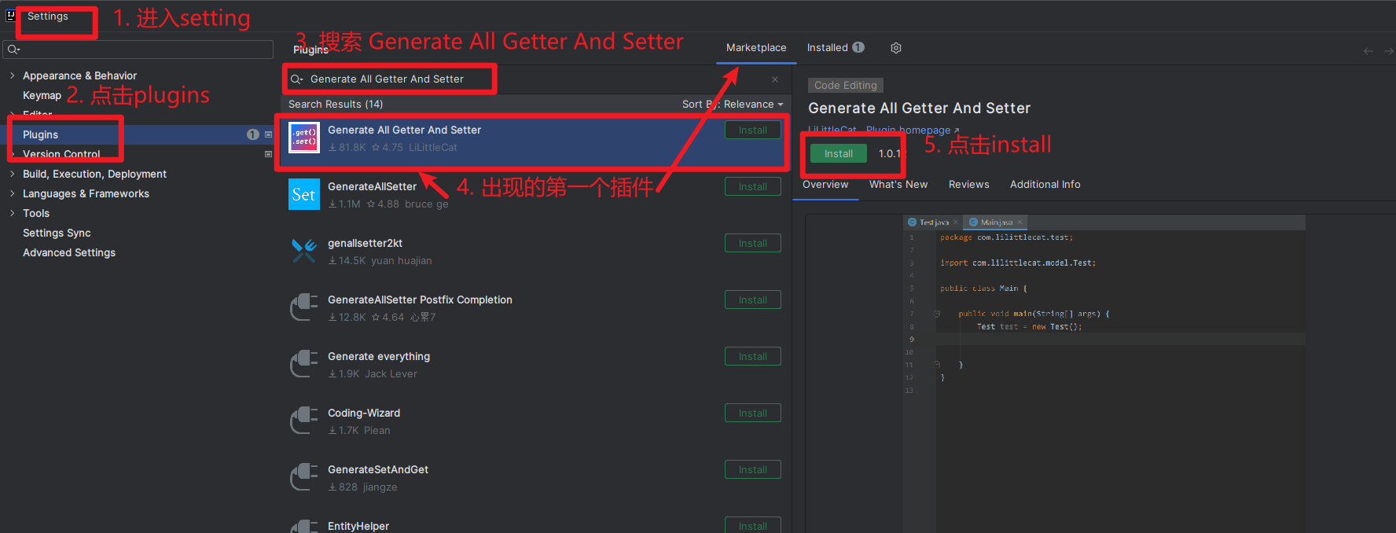The image size is (1396, 533).
Task: Click the genallsetter2kt plugin icon
Action: (x=304, y=251)
